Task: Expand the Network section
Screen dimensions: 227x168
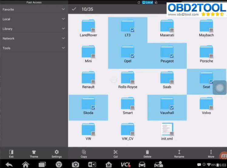Action: [34, 38]
